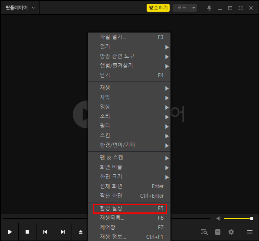The width and height of the screenshot is (259, 241).
Task: Click the yellow 방송하기 button
Action: (158, 8)
